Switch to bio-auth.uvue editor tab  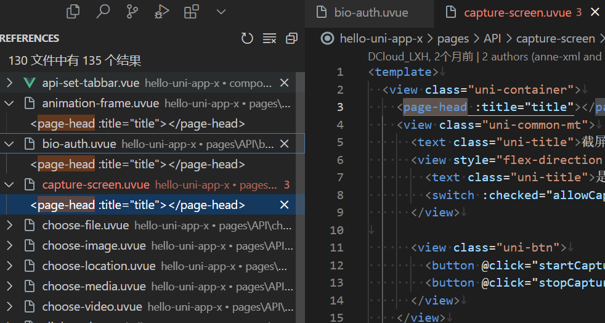(x=369, y=12)
